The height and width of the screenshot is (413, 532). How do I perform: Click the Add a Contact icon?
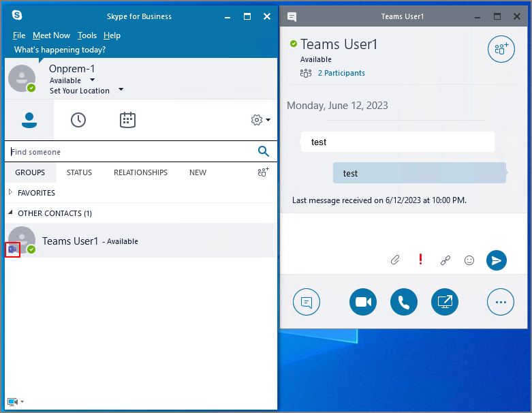coord(264,172)
